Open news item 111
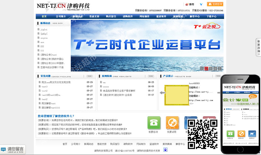 (42, 51)
